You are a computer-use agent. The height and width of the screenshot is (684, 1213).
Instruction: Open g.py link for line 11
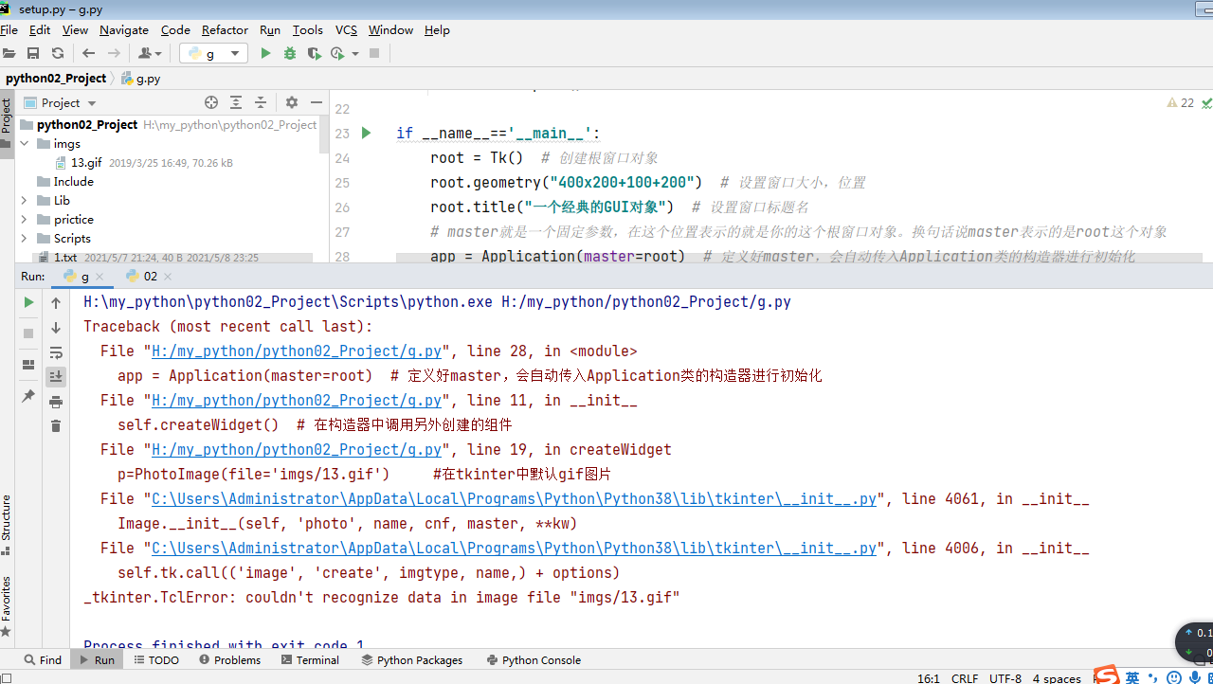point(297,401)
